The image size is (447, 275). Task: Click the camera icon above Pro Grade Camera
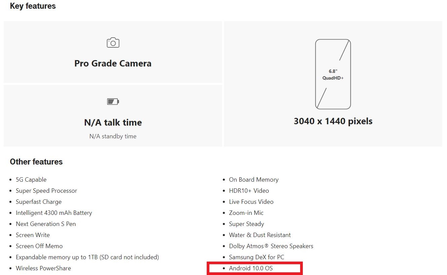tap(113, 43)
